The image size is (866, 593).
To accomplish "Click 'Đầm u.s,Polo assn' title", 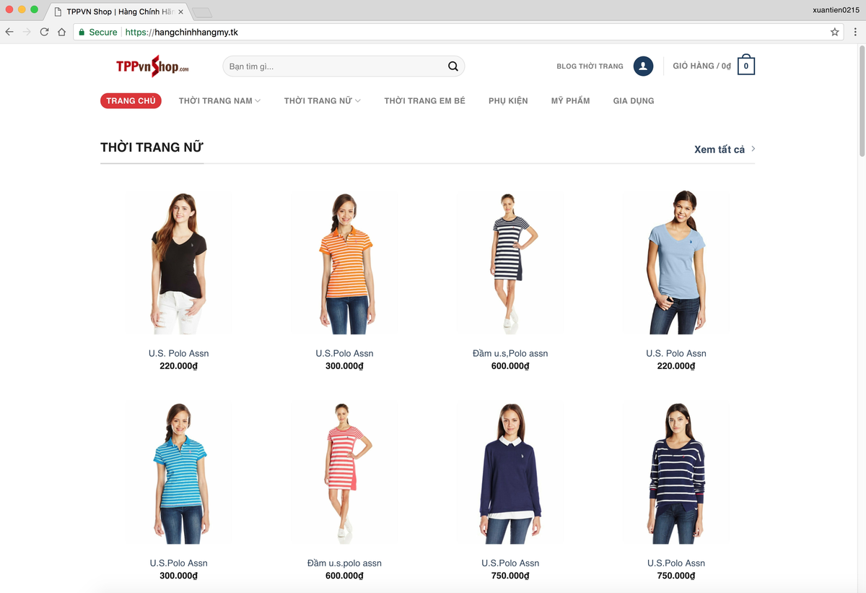I will click(510, 353).
